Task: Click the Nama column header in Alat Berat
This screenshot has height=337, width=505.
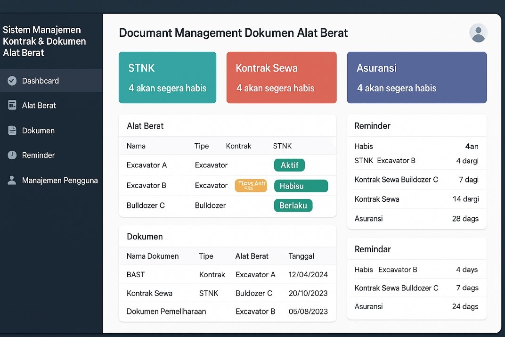Action: point(136,146)
